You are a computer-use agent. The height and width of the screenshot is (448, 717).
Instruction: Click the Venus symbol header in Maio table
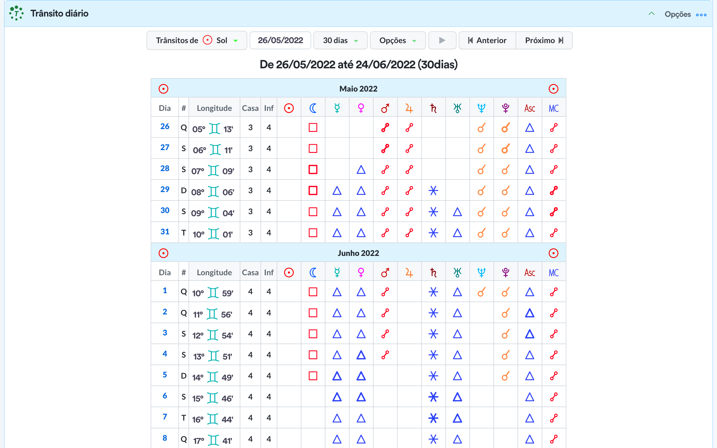pyautogui.click(x=361, y=108)
